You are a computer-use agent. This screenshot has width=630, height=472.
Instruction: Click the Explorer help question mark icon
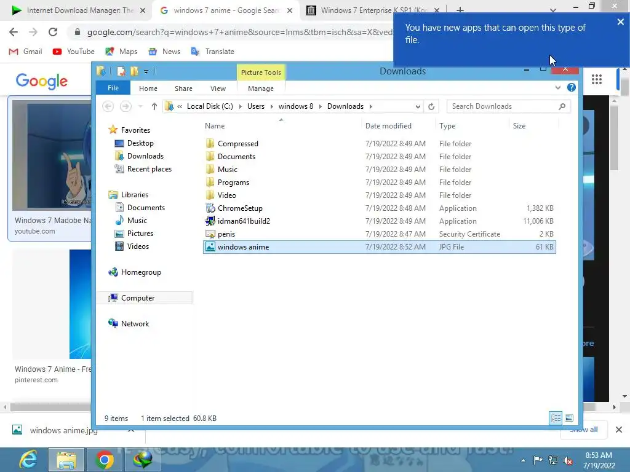(x=572, y=87)
